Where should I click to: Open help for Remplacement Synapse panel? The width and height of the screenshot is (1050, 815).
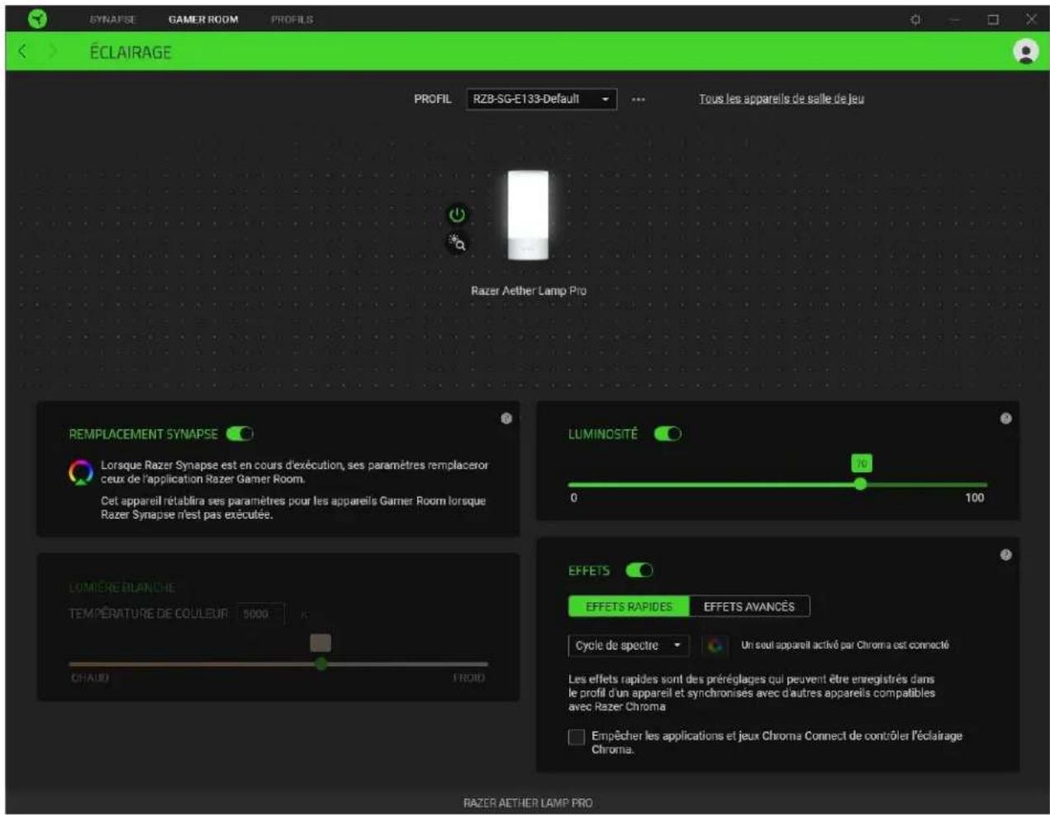506,419
